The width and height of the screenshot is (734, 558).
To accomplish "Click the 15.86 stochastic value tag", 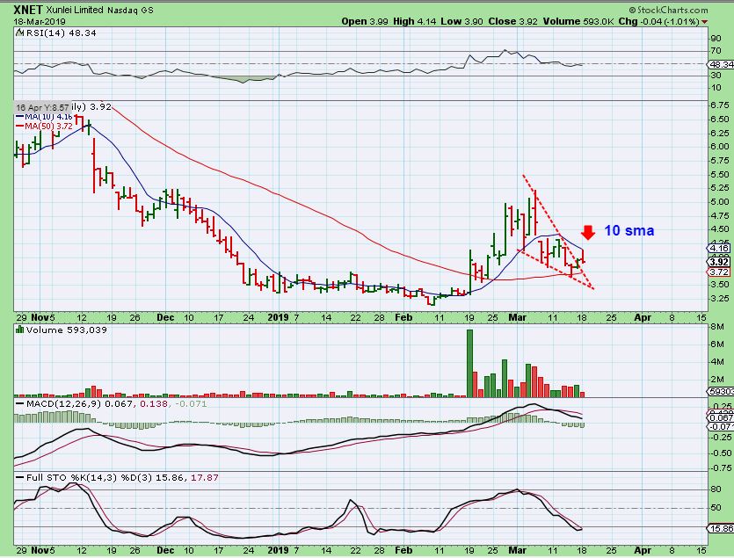I will click(721, 528).
